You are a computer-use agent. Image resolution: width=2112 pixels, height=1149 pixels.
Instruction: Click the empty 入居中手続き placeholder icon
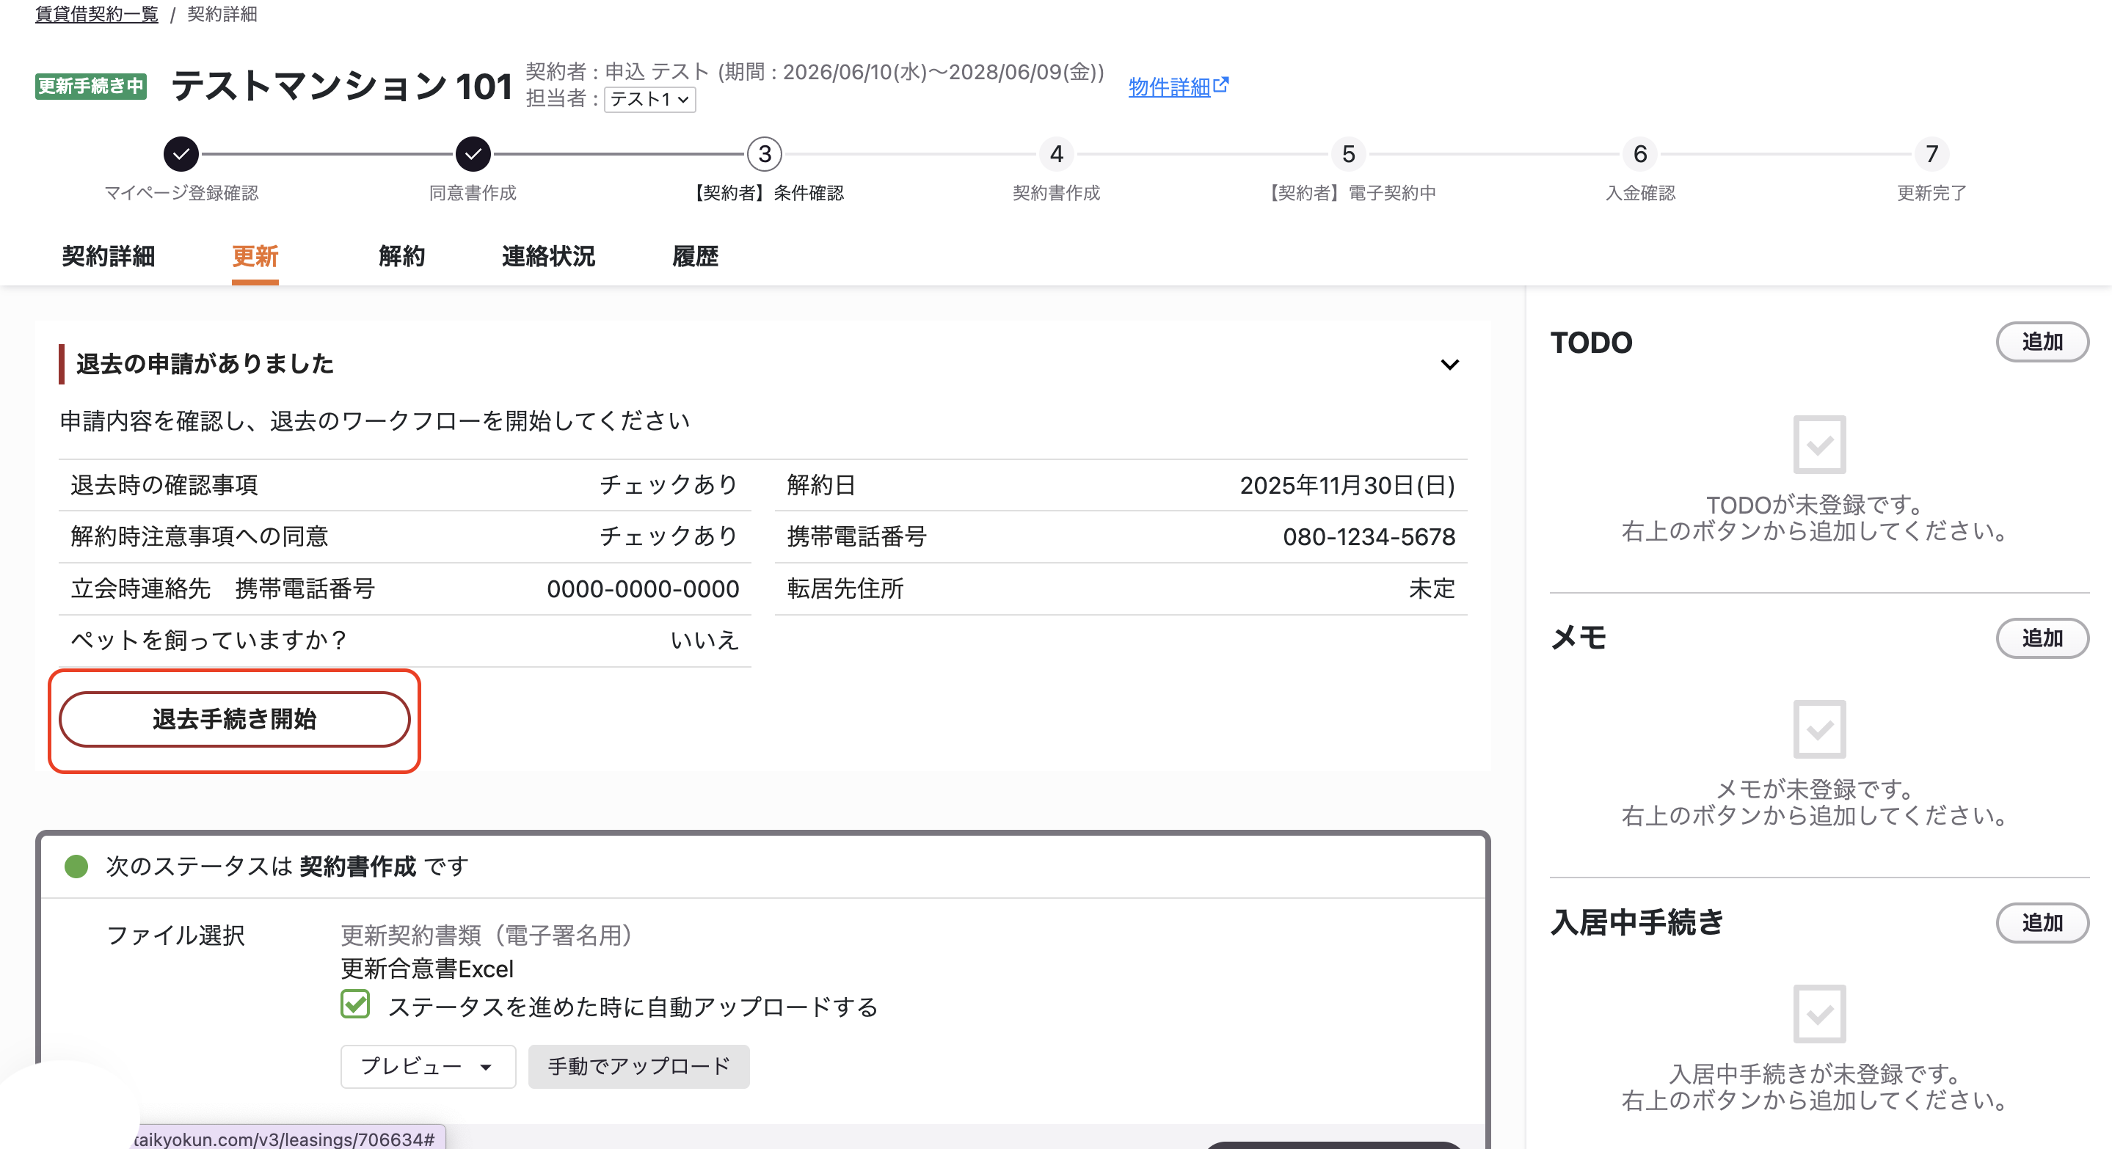coord(1819,1014)
